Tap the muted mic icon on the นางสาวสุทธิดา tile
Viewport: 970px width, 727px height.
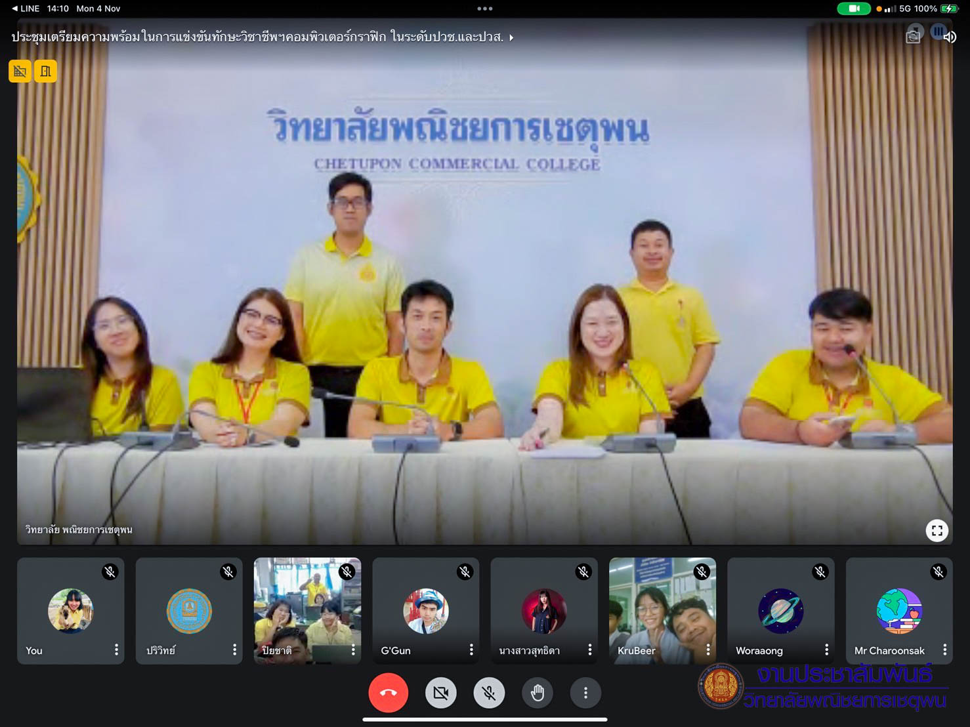point(583,571)
